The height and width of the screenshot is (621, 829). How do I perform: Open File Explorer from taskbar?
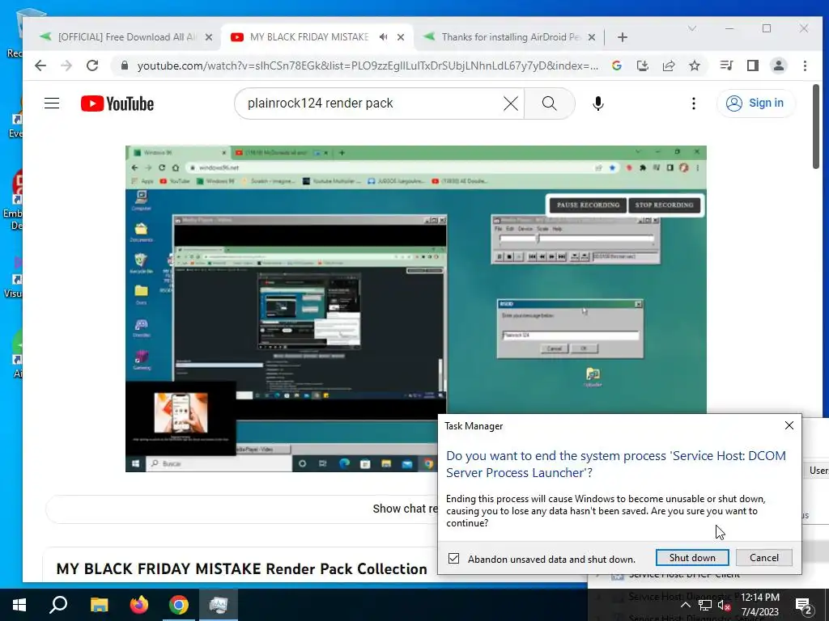(x=99, y=605)
